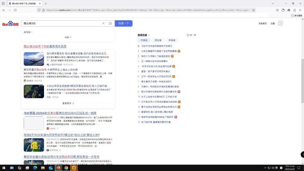Open hot search item number 3 五一假期

pos(154,61)
